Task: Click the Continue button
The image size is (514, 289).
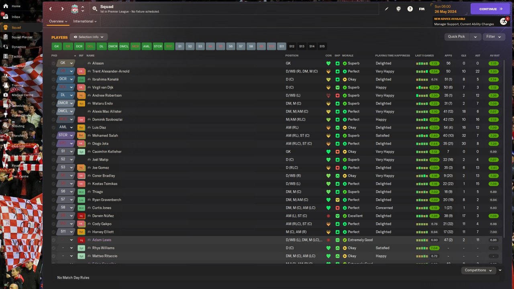Action: 491,9
